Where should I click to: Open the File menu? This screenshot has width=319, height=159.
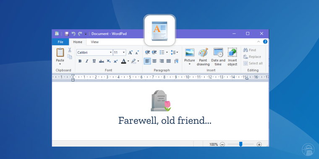60,42
